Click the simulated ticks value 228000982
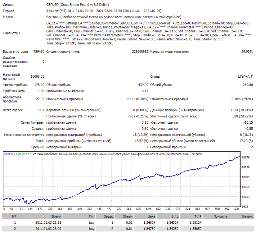The image size is (256, 233). tap(140, 52)
